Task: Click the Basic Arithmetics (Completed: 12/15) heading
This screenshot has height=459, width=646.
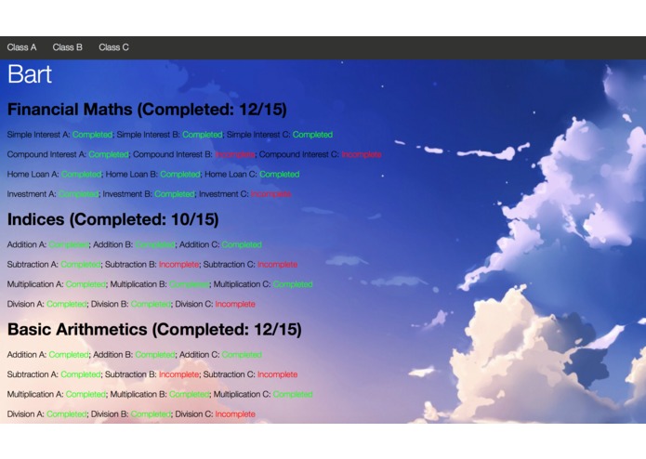Action: [154, 329]
